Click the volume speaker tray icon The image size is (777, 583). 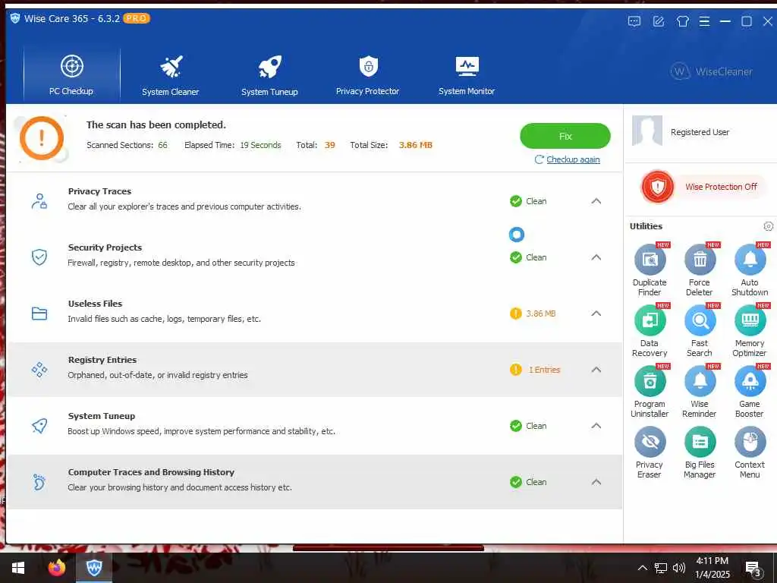coord(679,568)
